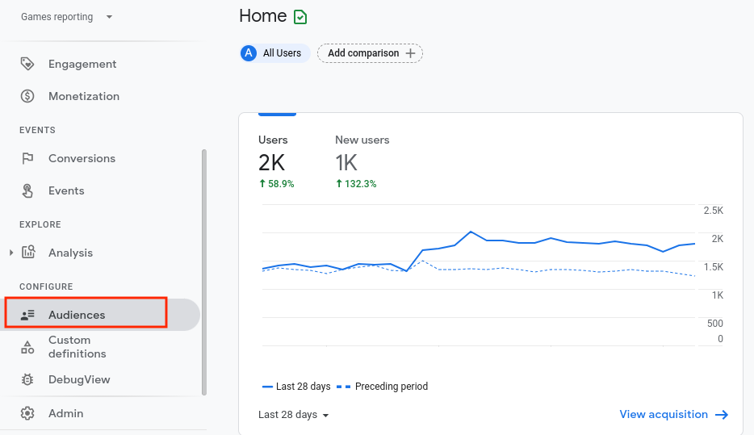Viewport: 754px width, 435px height.
Task: Click the Custom definitions shapes icon
Action: click(27, 347)
